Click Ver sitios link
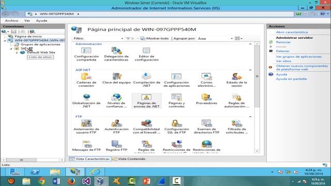Image resolution: width=331 pixels, height=186 pixels. (283, 61)
